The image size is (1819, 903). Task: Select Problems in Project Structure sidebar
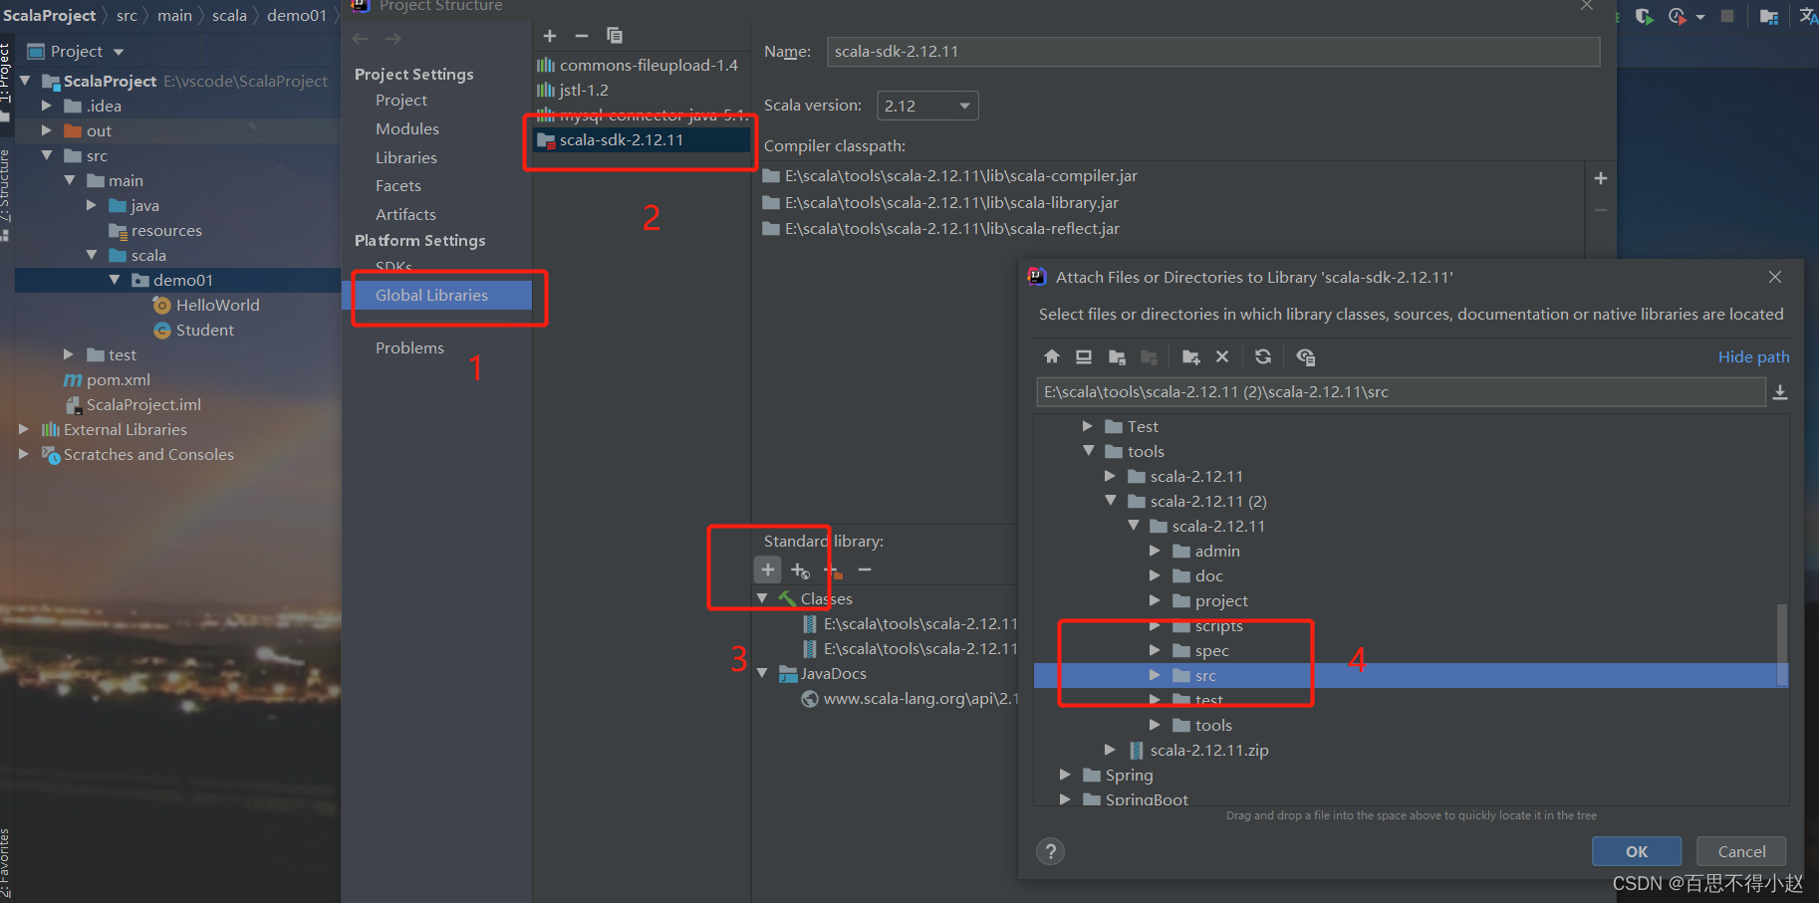pyautogui.click(x=409, y=348)
